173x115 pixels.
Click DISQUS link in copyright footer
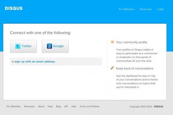click(x=159, y=106)
